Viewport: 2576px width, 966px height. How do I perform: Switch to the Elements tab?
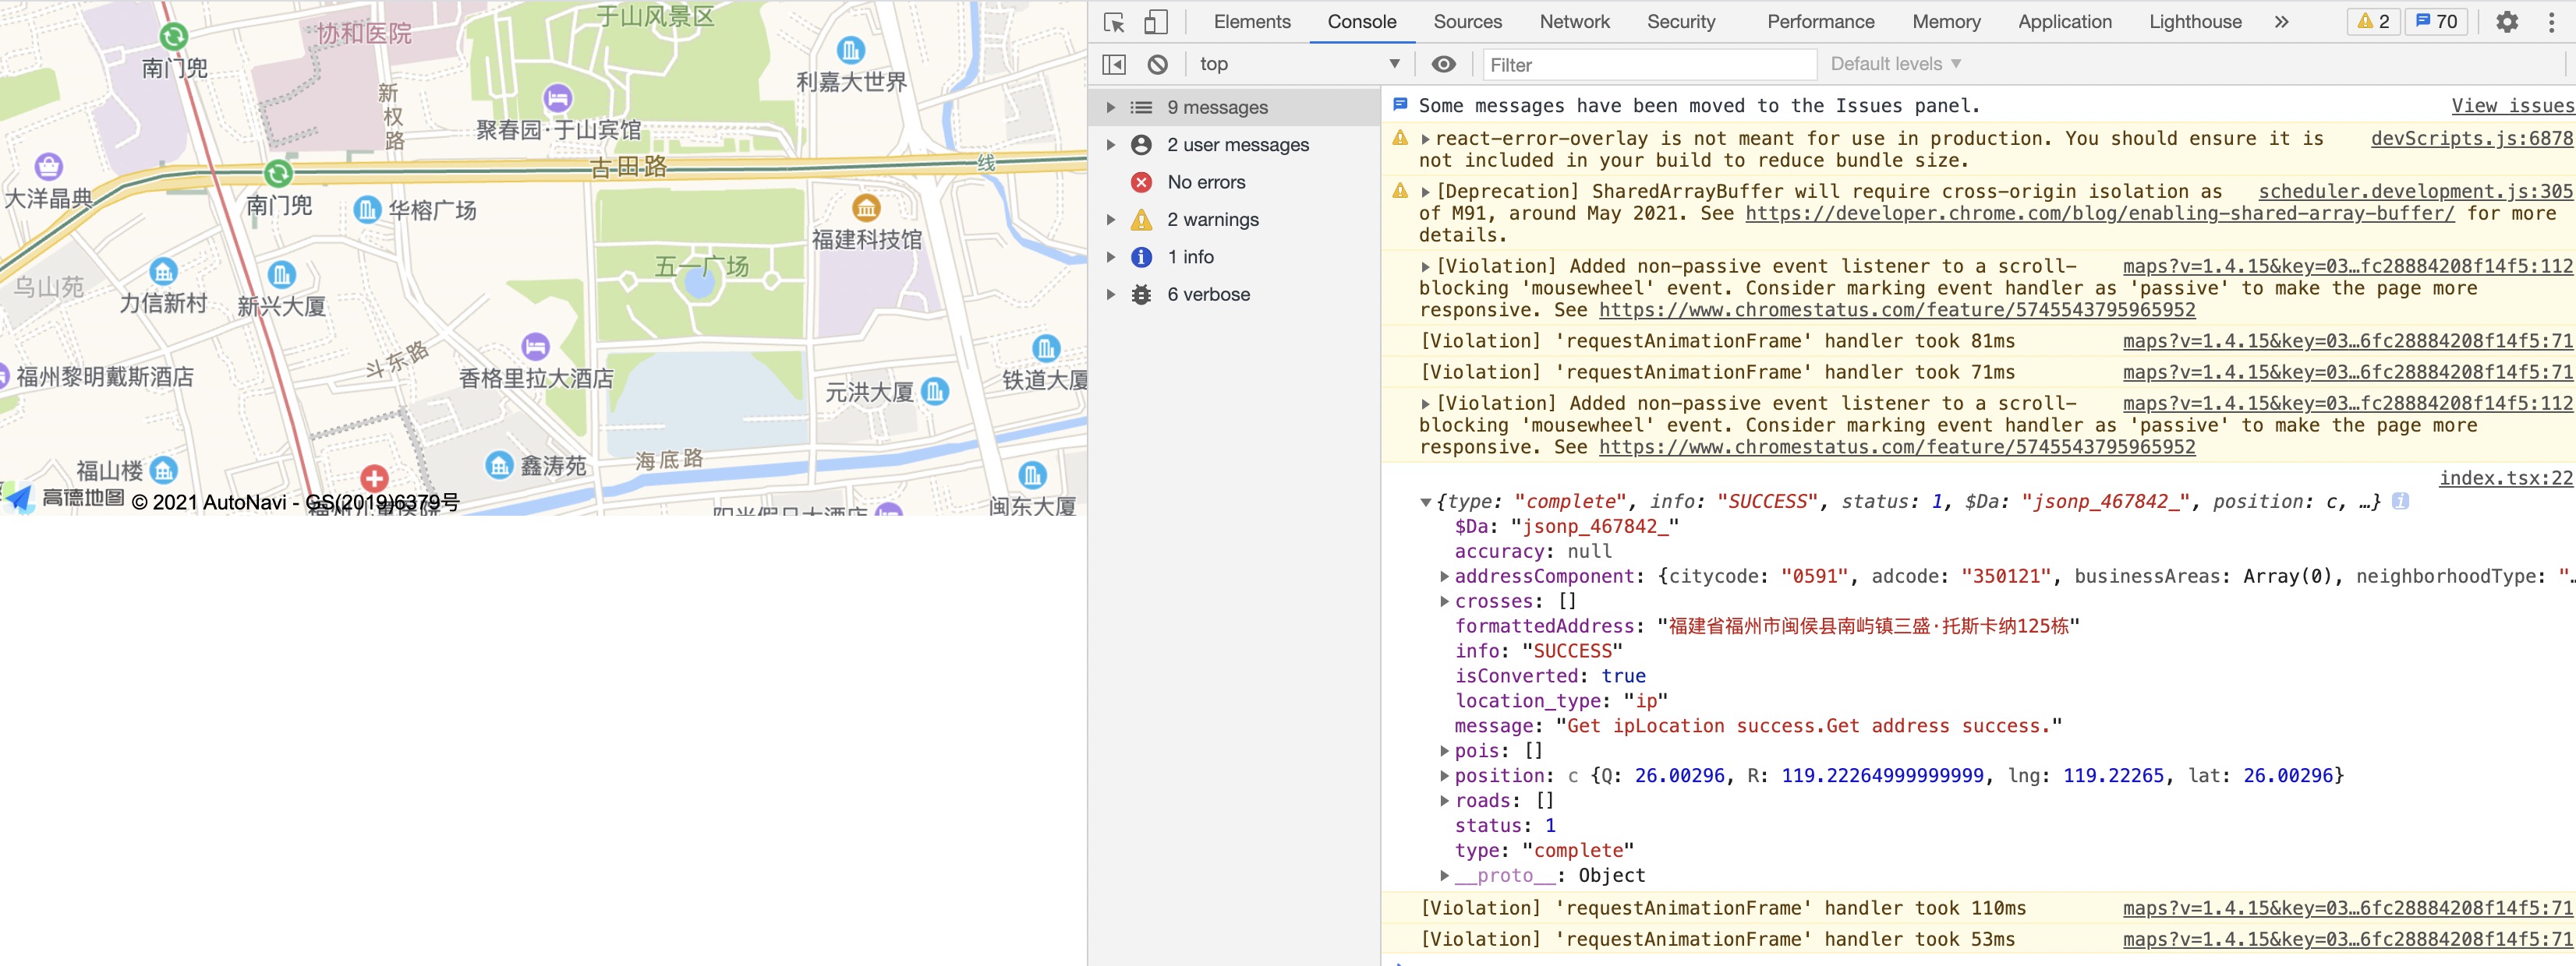(x=1251, y=22)
